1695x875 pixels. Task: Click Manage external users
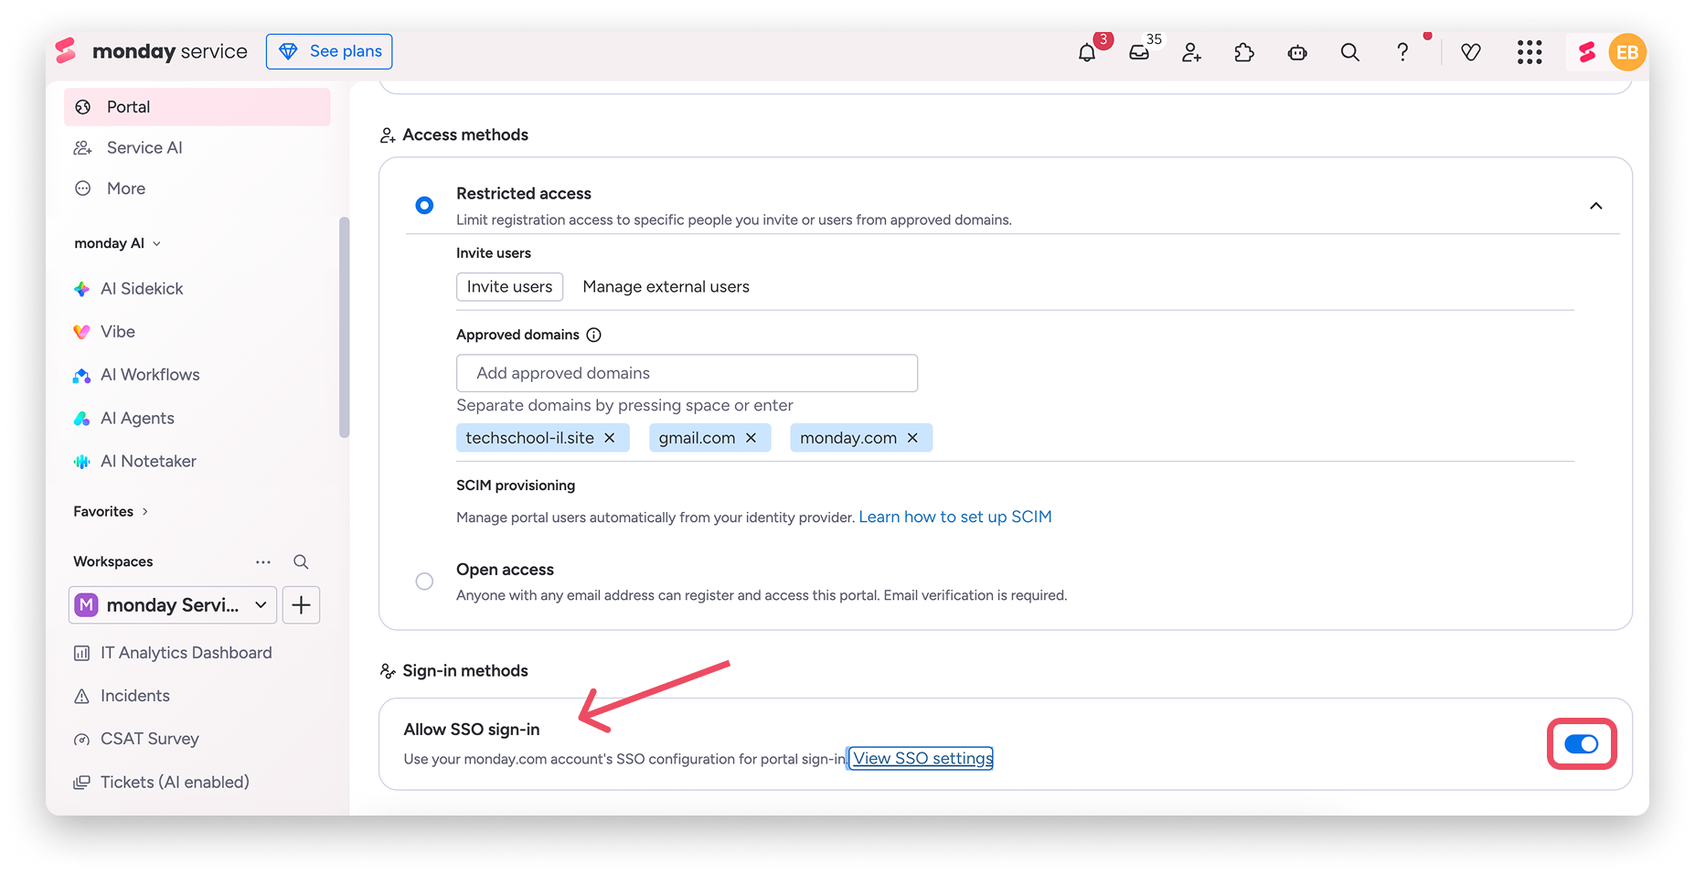click(x=666, y=287)
